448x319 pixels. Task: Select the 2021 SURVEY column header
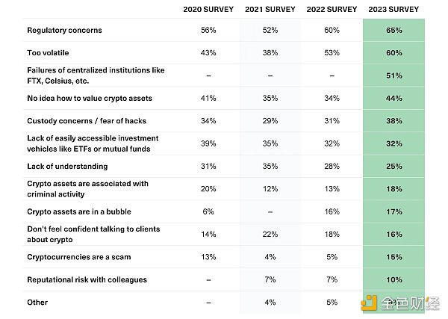(270, 10)
